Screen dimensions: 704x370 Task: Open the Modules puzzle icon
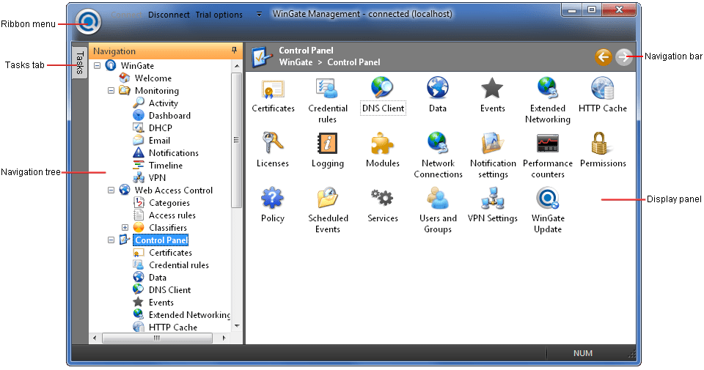tap(383, 143)
